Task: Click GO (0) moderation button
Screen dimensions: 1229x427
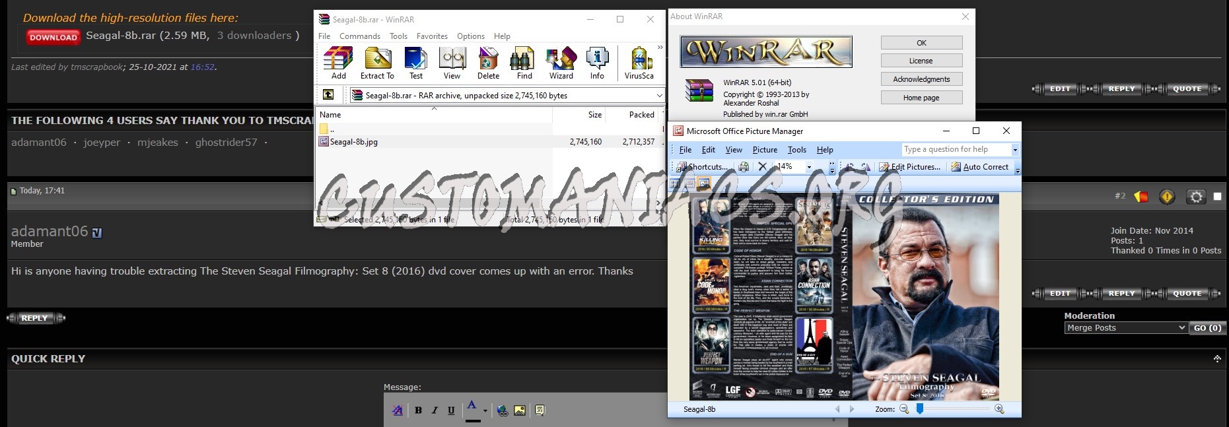Action: coord(1207,328)
